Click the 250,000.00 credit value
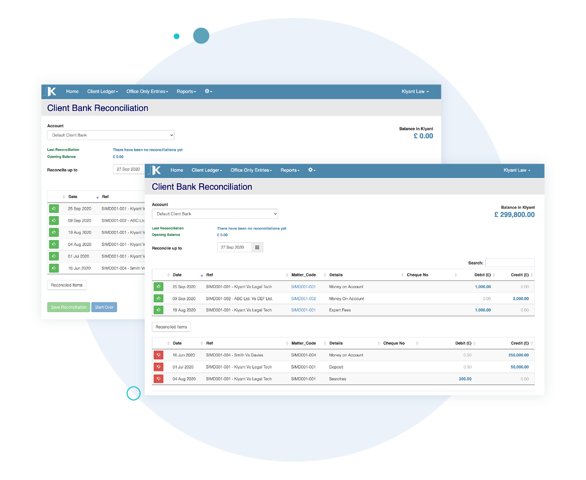The image size is (586, 480). click(x=519, y=356)
